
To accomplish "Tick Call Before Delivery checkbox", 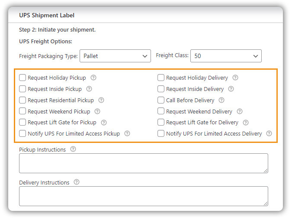I will click(161, 100).
